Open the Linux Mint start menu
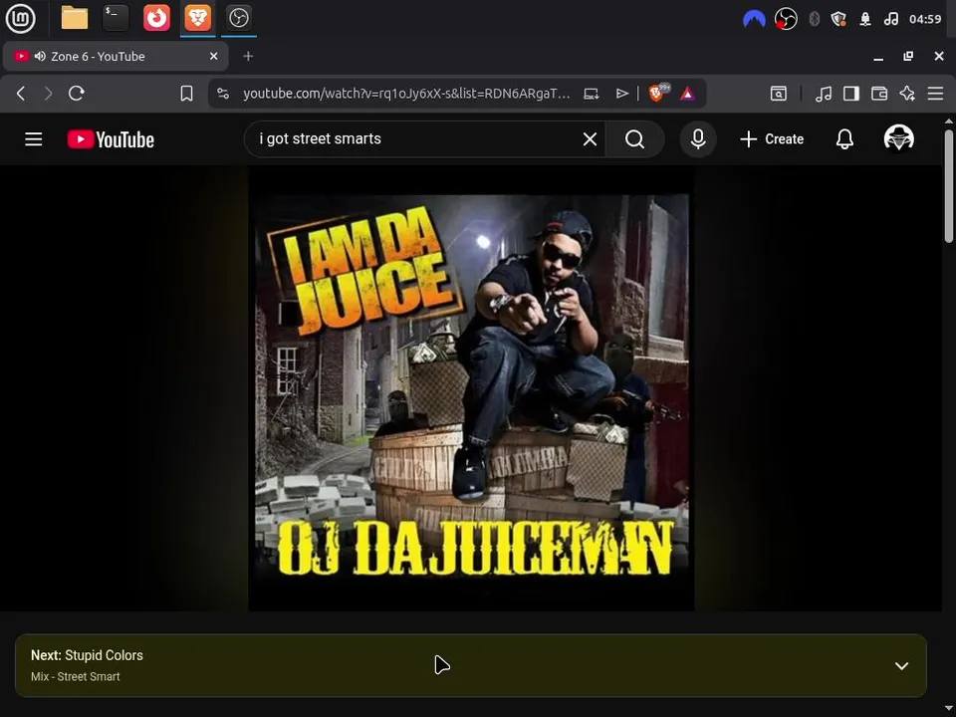The height and width of the screenshot is (717, 956). [x=20, y=18]
